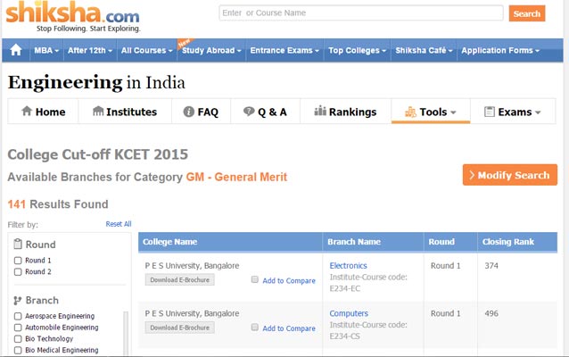Click the Home tab house icon
Viewport: 569px width, 357px height.
(x=26, y=112)
